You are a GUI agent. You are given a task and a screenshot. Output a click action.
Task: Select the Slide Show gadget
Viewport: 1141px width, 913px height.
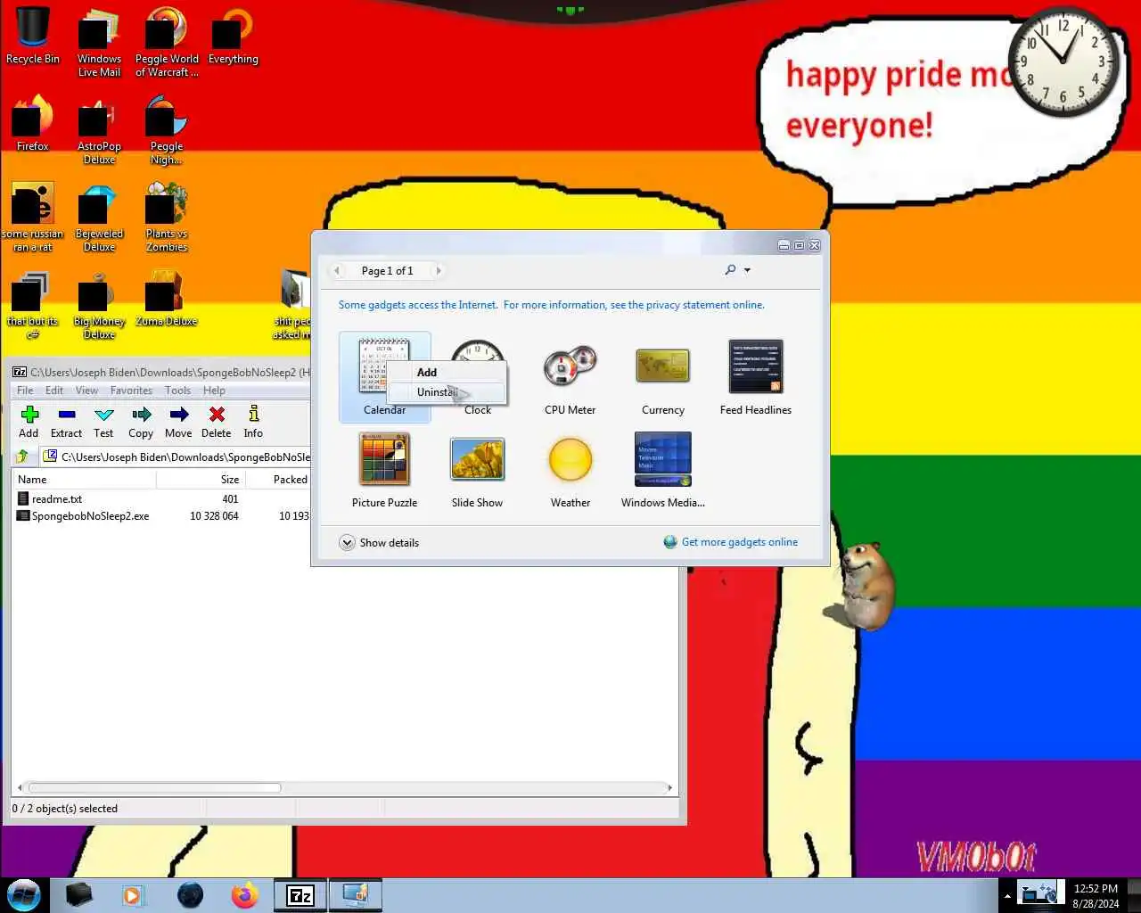(x=477, y=469)
